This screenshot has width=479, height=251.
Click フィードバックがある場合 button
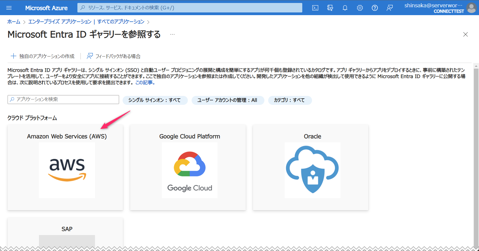(x=114, y=56)
